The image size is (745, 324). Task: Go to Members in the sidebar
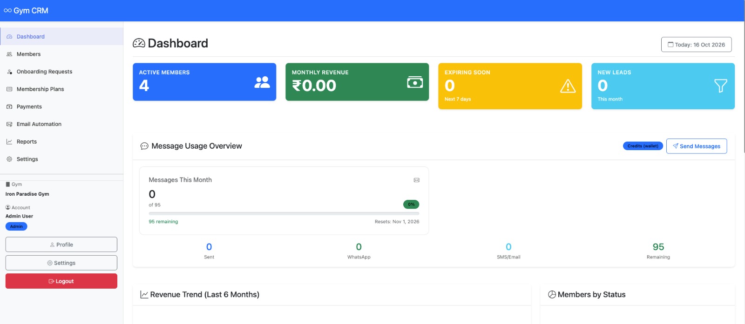click(x=61, y=54)
